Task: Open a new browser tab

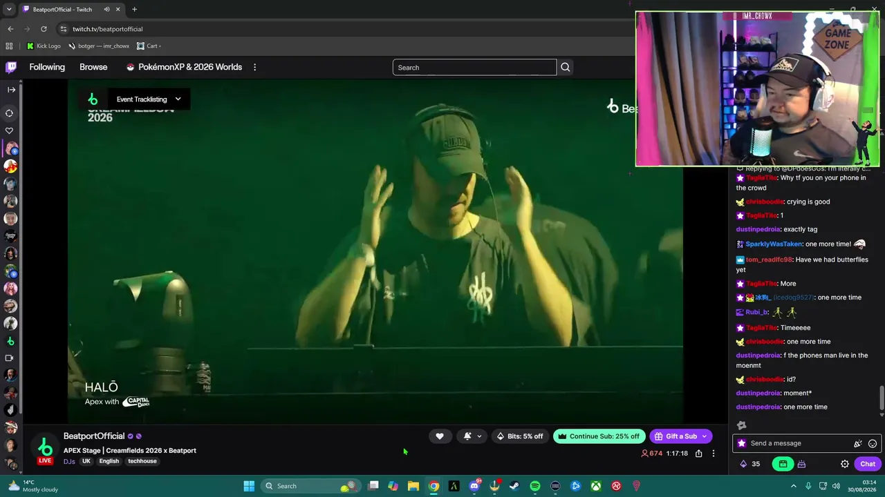Action: pyautogui.click(x=134, y=10)
